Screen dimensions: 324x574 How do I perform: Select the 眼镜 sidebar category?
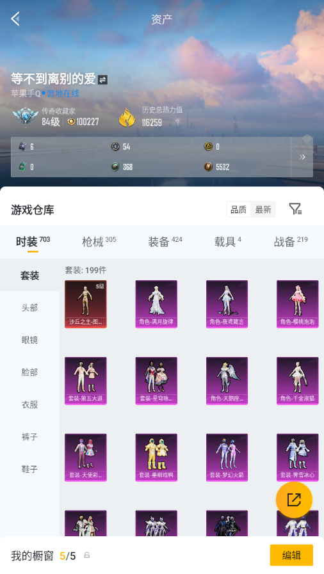29,340
